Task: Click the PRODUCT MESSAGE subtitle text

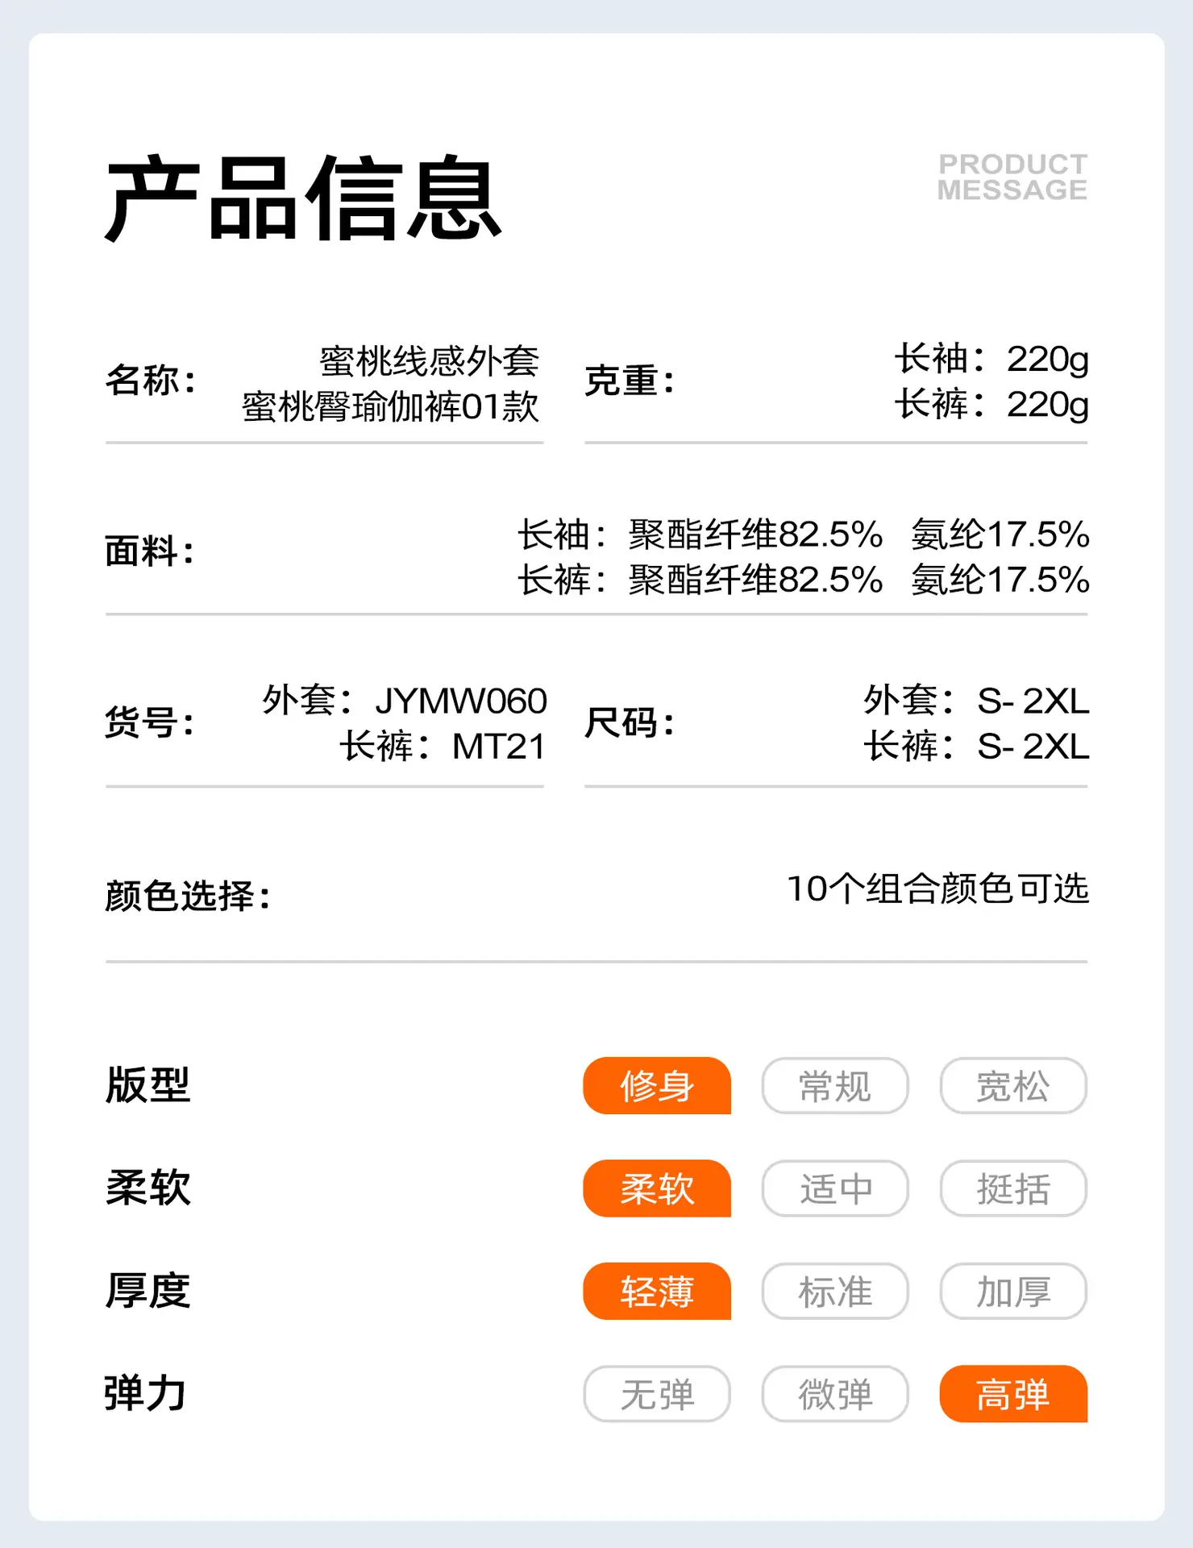Action: (x=1012, y=177)
